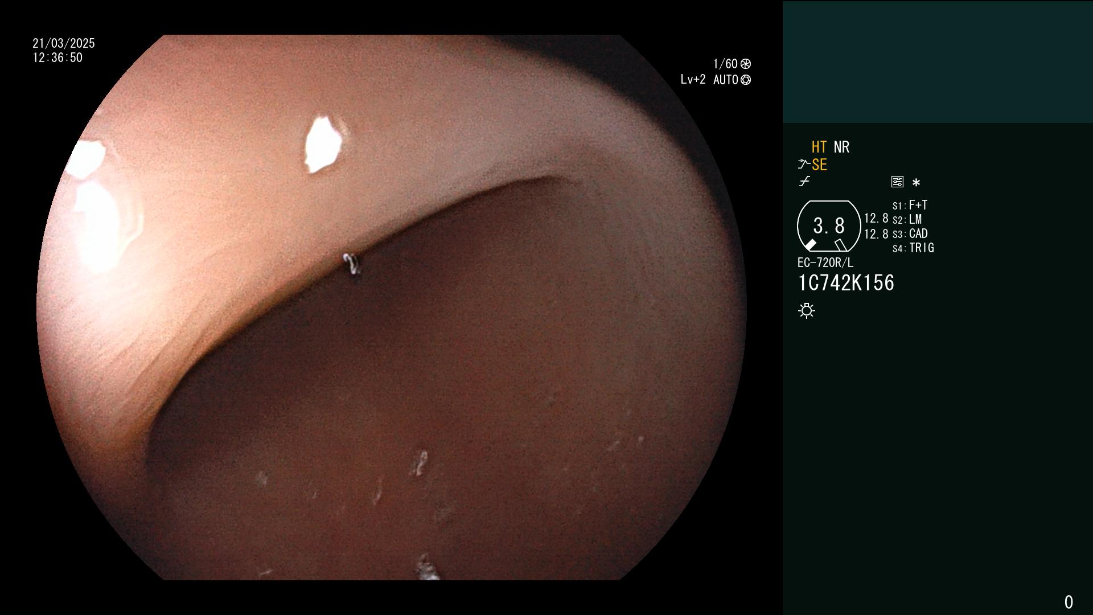
Task: Click the HT indicator label
Action: click(x=819, y=147)
